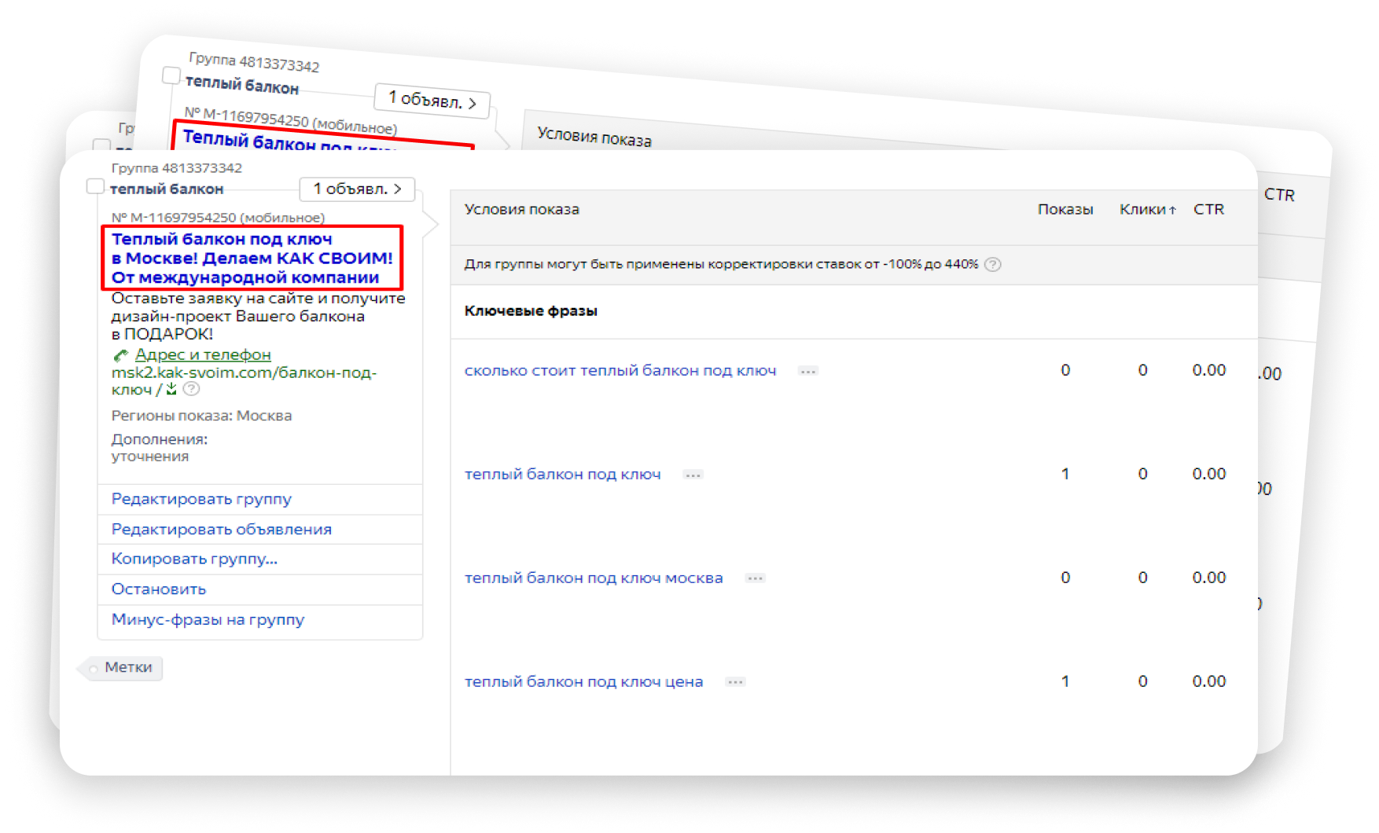Select 'Остановить' to stop the group
Viewport: 1379px width, 833px height.
(x=159, y=589)
